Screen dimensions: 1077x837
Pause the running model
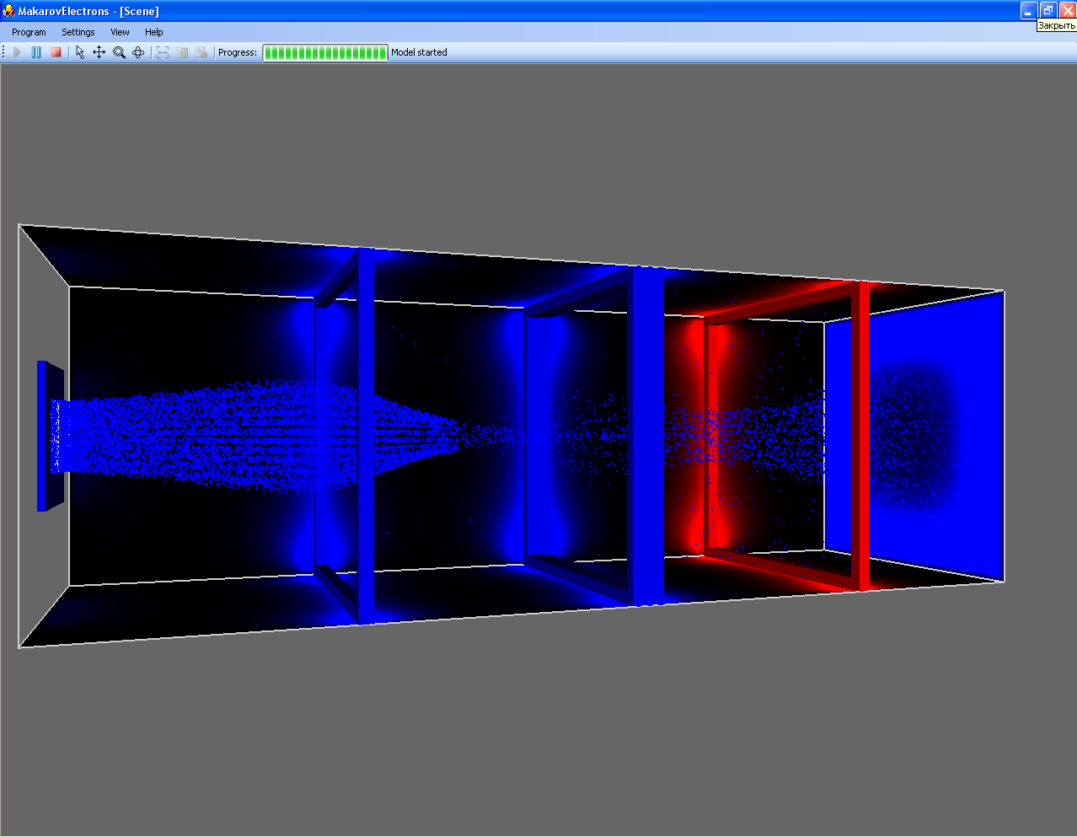(36, 52)
